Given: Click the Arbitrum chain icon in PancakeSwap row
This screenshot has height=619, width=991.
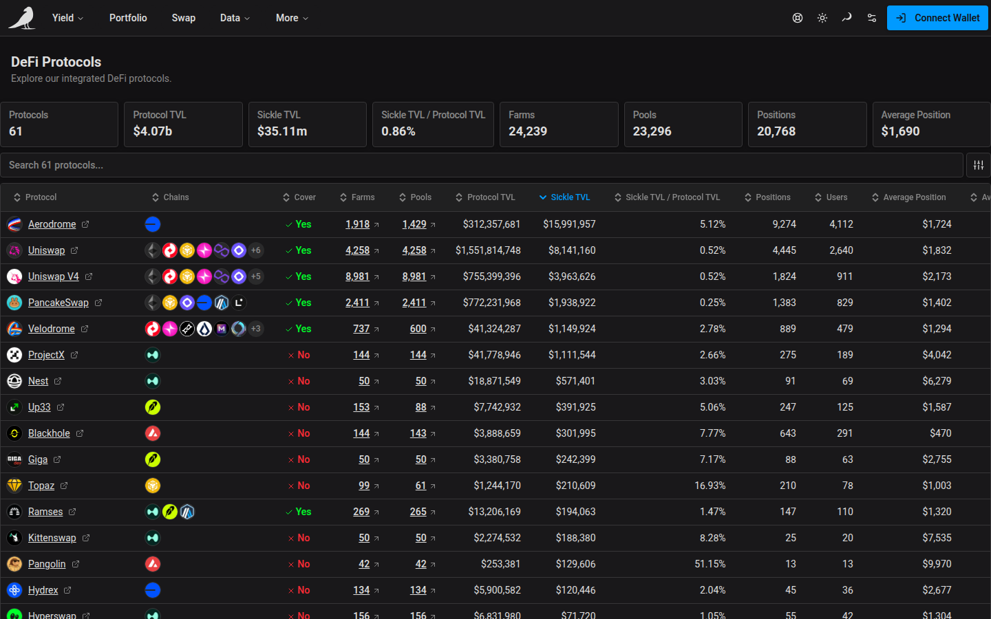Looking at the screenshot, I should [x=222, y=303].
